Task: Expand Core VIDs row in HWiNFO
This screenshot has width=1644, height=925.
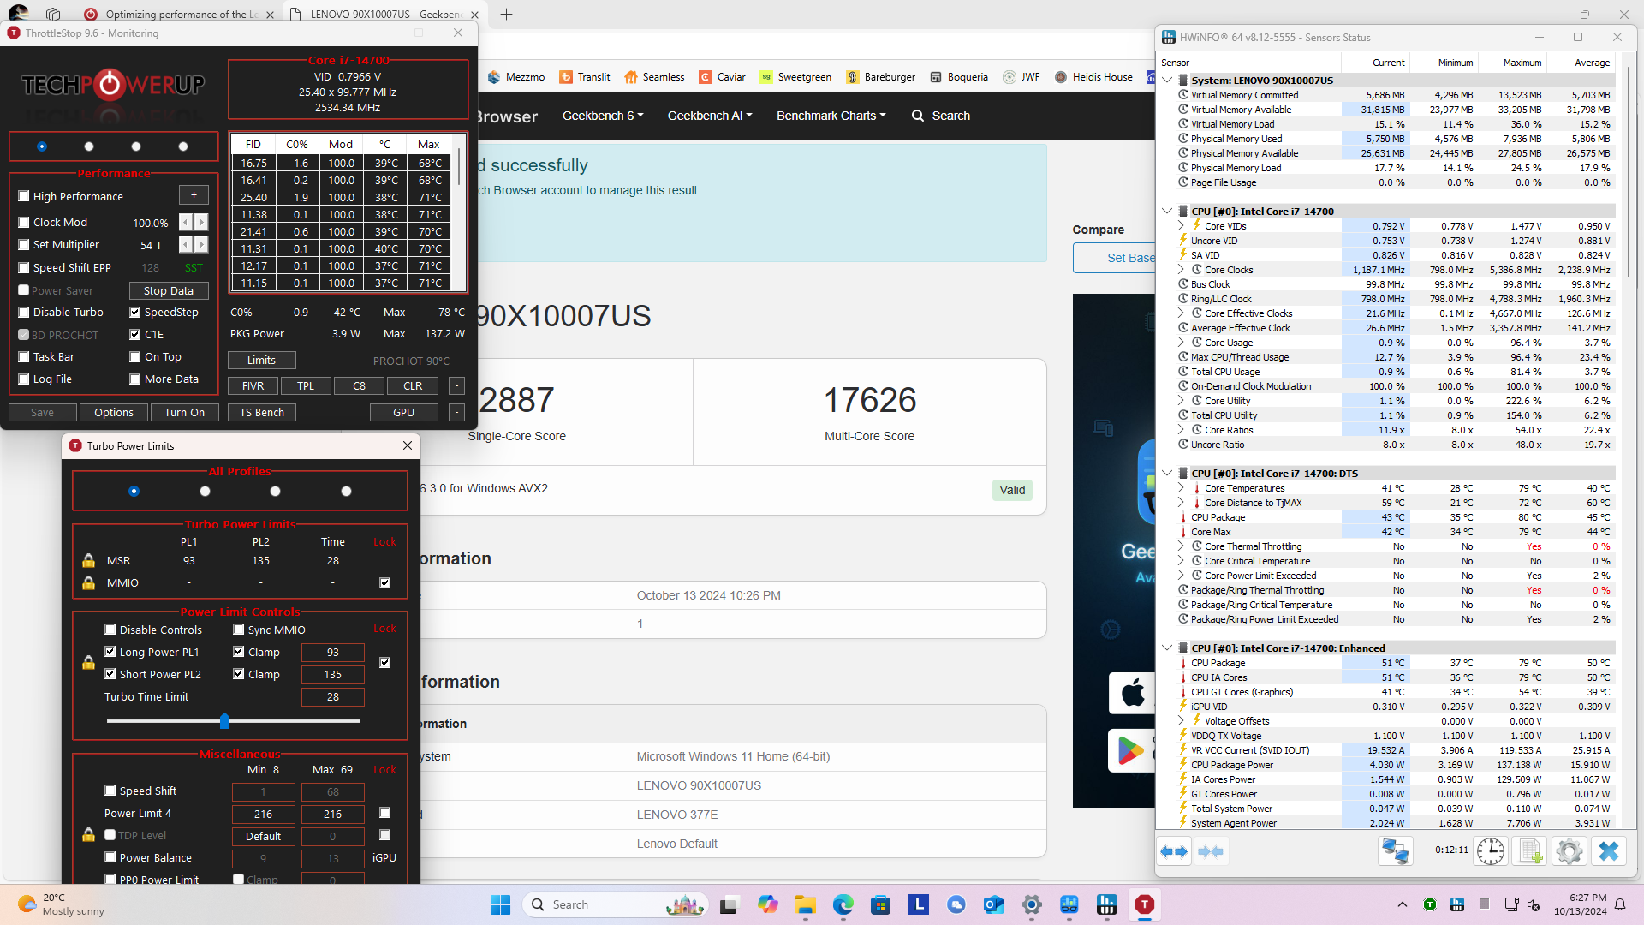Action: click(x=1181, y=226)
